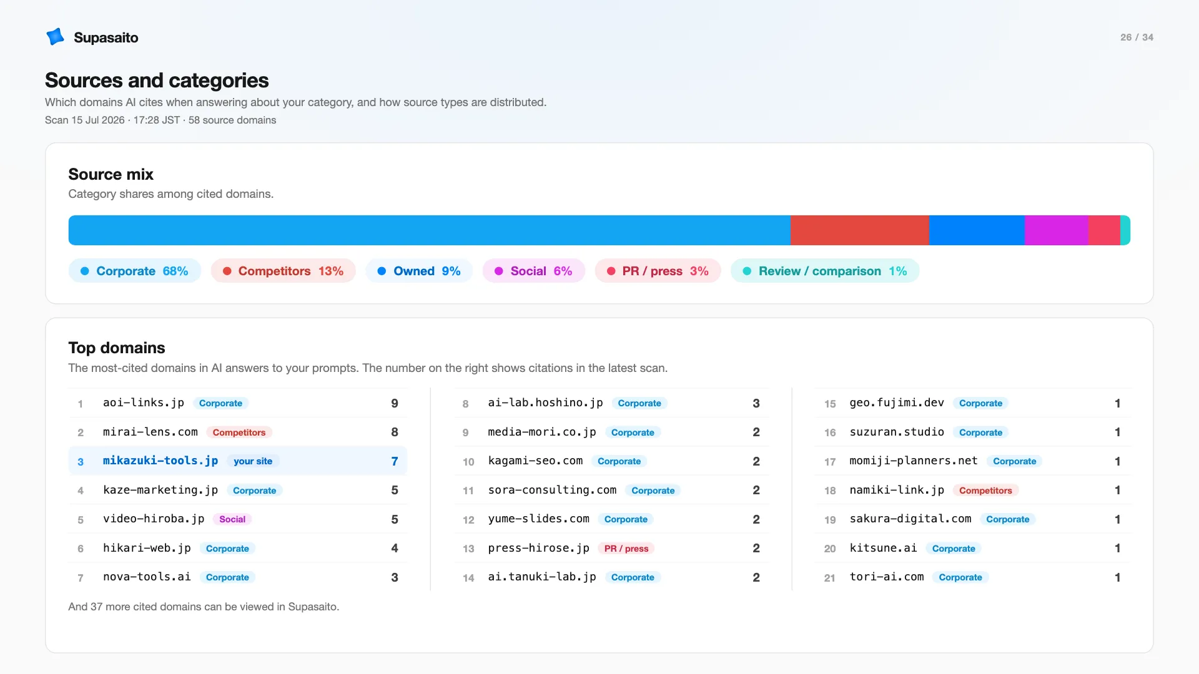Open ai-lab.hoshino.jp domain
The image size is (1199, 674).
pyautogui.click(x=611, y=403)
